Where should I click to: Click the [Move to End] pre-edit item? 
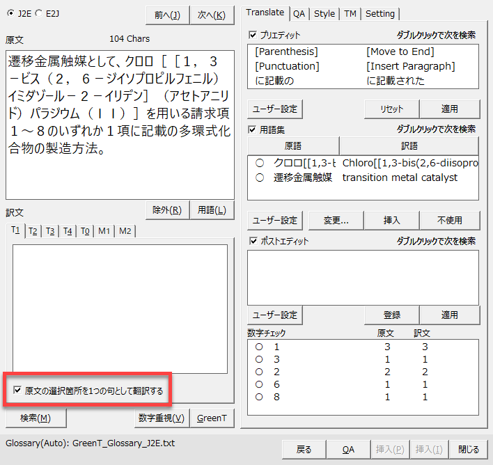point(400,52)
